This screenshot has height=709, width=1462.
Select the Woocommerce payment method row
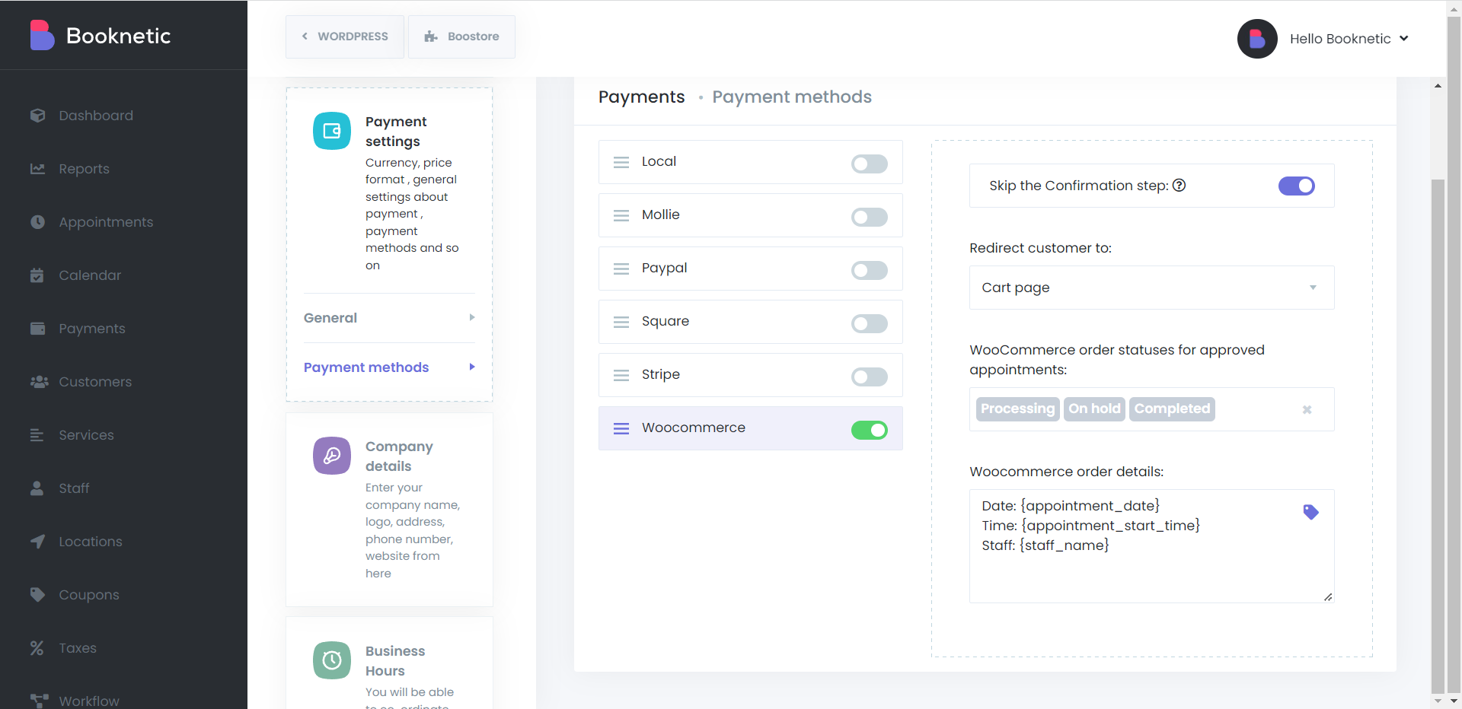750,428
